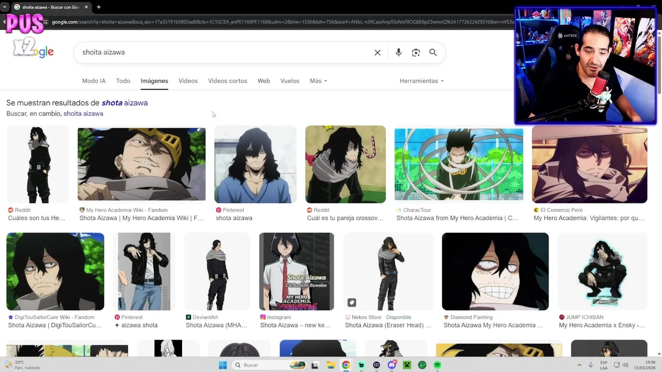This screenshot has height=372, width=662.
Task: Clear the search box with the X icon
Action: click(378, 52)
